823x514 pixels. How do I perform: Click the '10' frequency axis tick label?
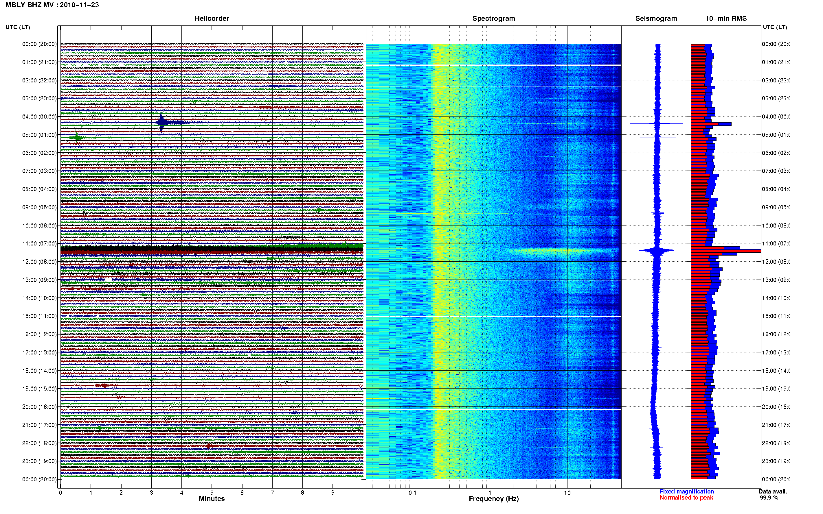pyautogui.click(x=567, y=493)
